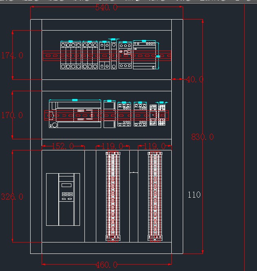
Task: Select the frequency inverter drive block
Action: pos(63,199)
